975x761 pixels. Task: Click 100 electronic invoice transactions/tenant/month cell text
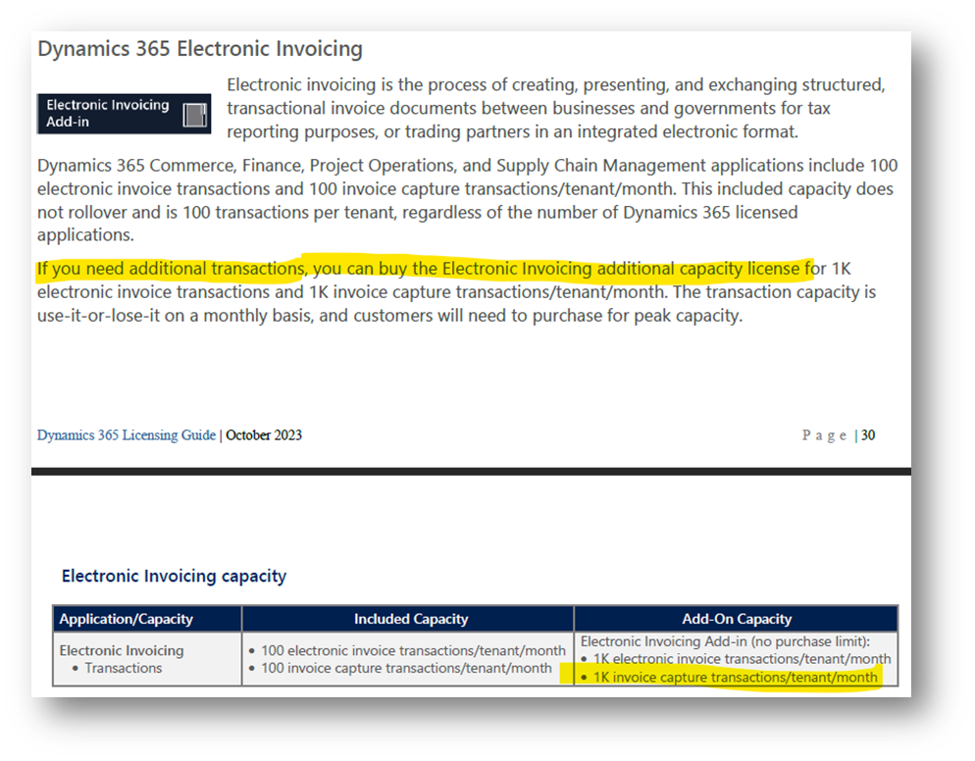click(x=413, y=650)
